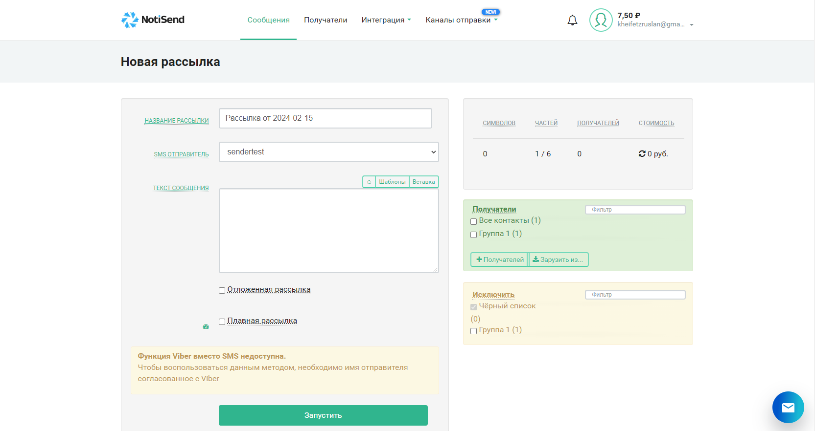Open the notifications bell

coord(572,20)
